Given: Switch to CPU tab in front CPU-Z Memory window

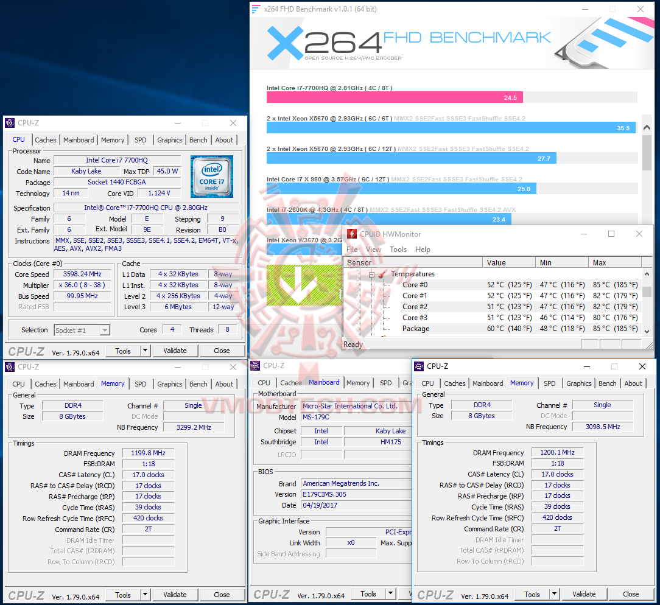Looking at the screenshot, I should click(427, 383).
